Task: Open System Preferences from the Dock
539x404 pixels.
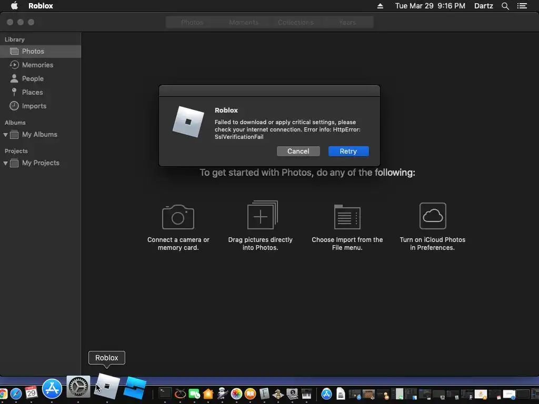Action: pos(78,387)
